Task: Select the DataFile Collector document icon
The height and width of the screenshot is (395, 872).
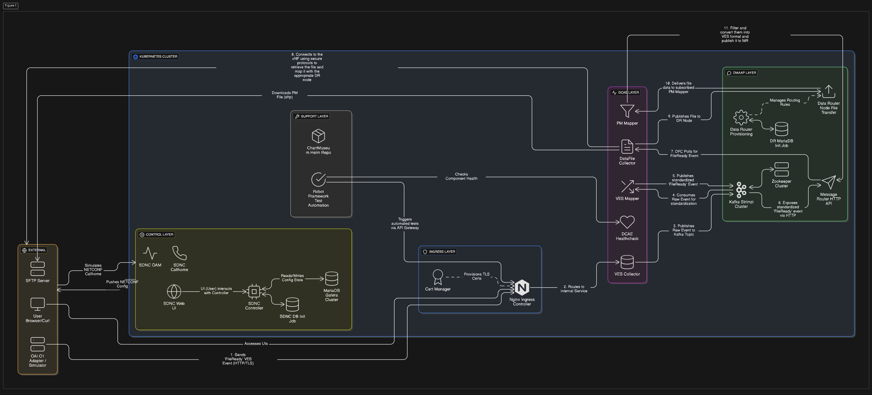Action: coord(627,147)
